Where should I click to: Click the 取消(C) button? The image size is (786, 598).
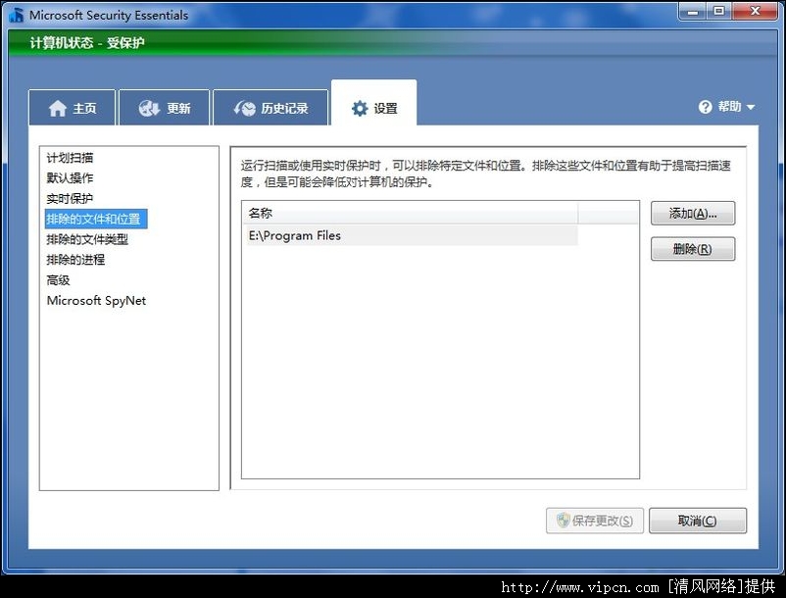pos(697,521)
